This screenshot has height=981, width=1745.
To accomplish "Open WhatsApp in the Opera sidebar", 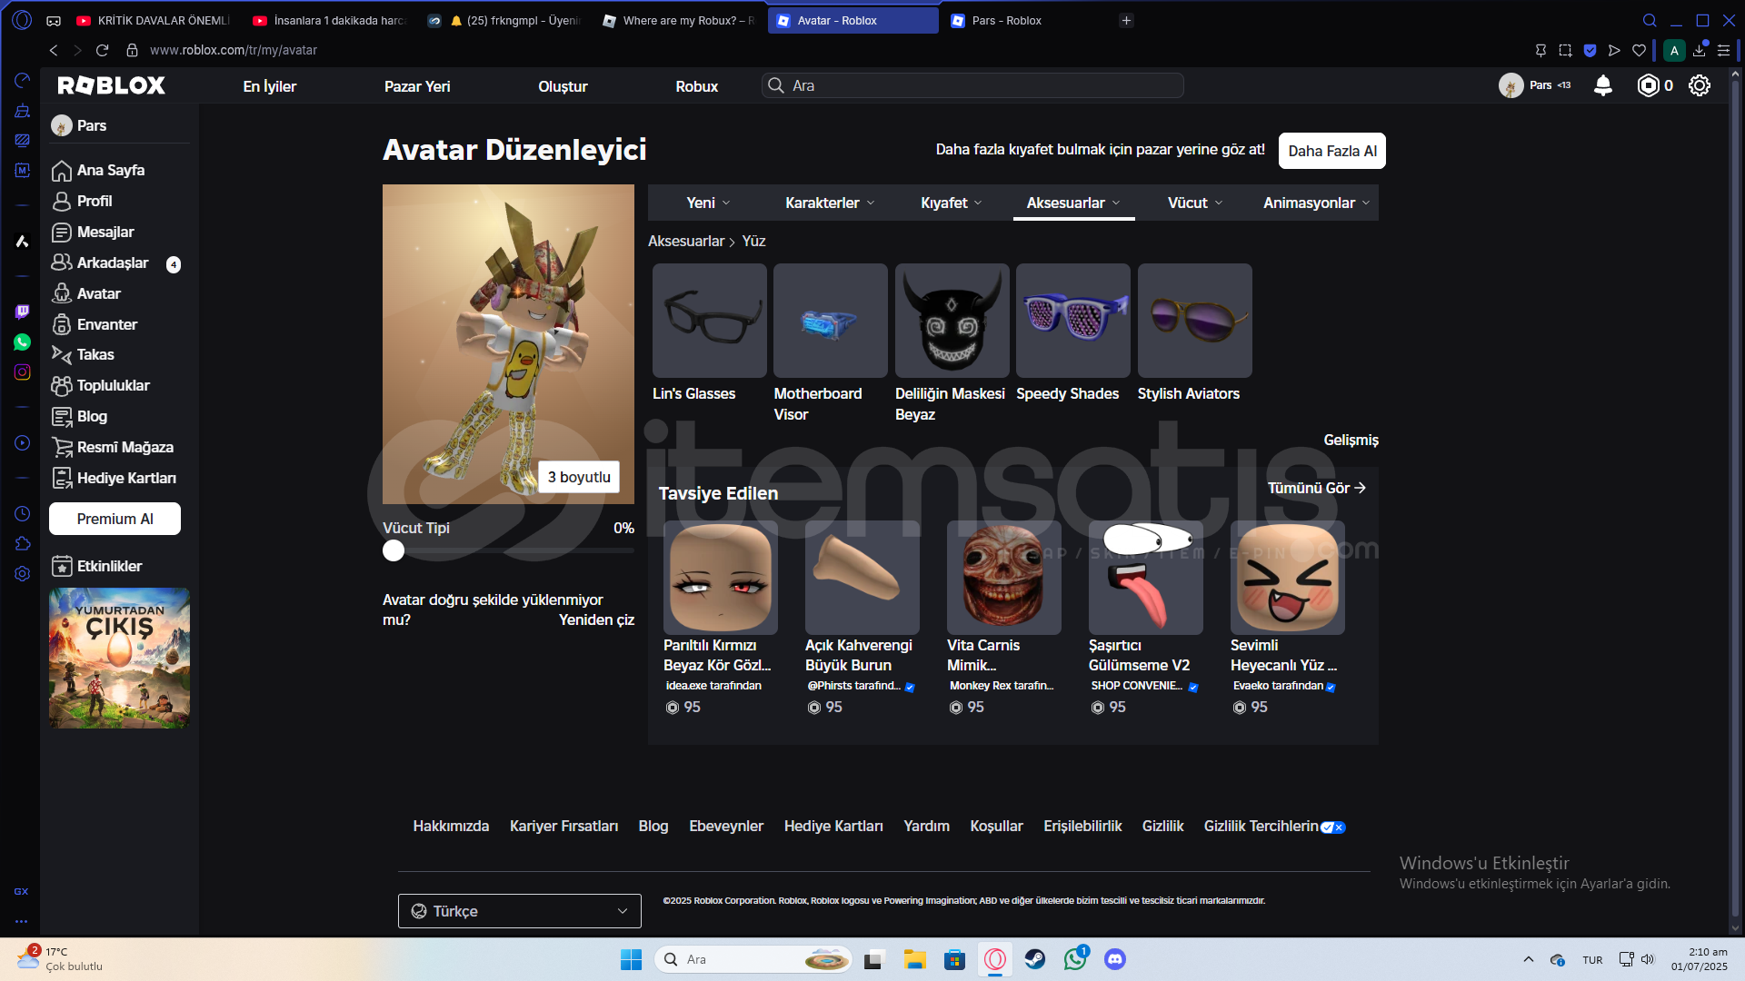I will [x=23, y=342].
